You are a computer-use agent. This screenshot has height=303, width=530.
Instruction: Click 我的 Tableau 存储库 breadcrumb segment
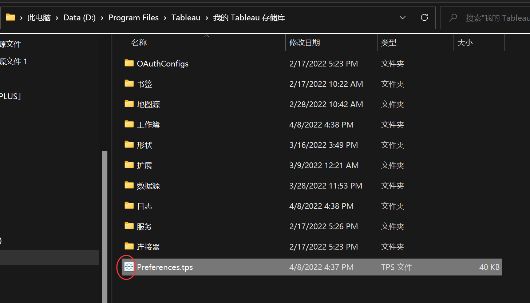[x=249, y=17]
